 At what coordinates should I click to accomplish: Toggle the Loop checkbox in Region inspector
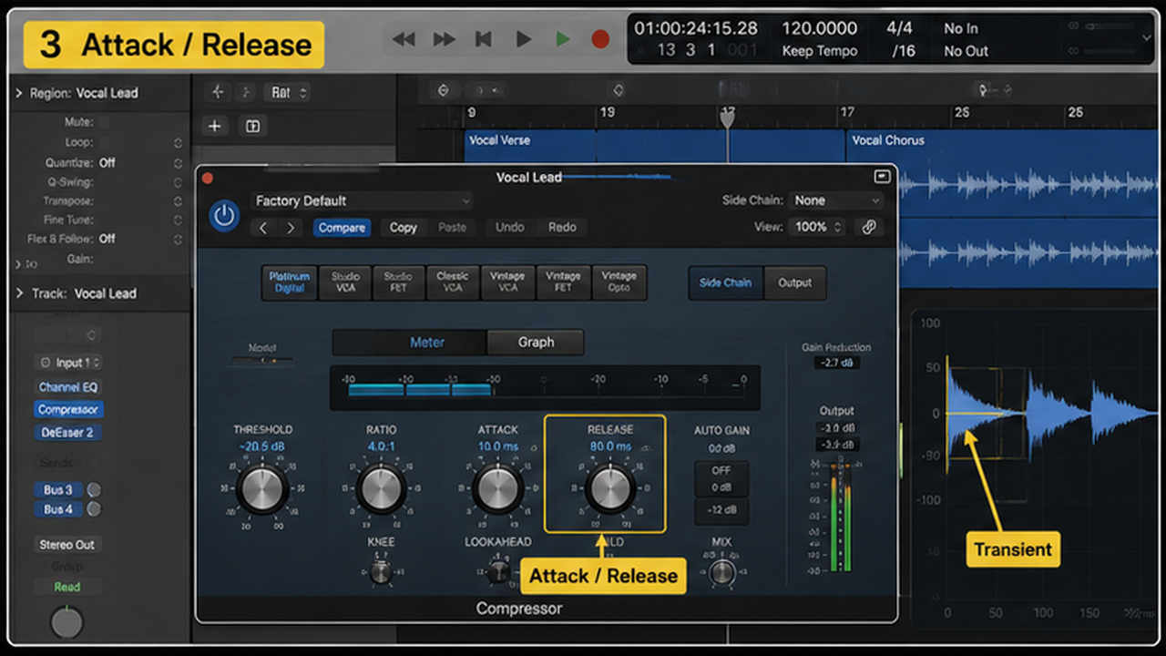(x=105, y=142)
